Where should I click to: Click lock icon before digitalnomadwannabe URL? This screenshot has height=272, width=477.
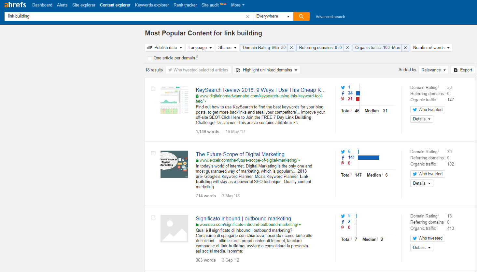[x=197, y=96]
